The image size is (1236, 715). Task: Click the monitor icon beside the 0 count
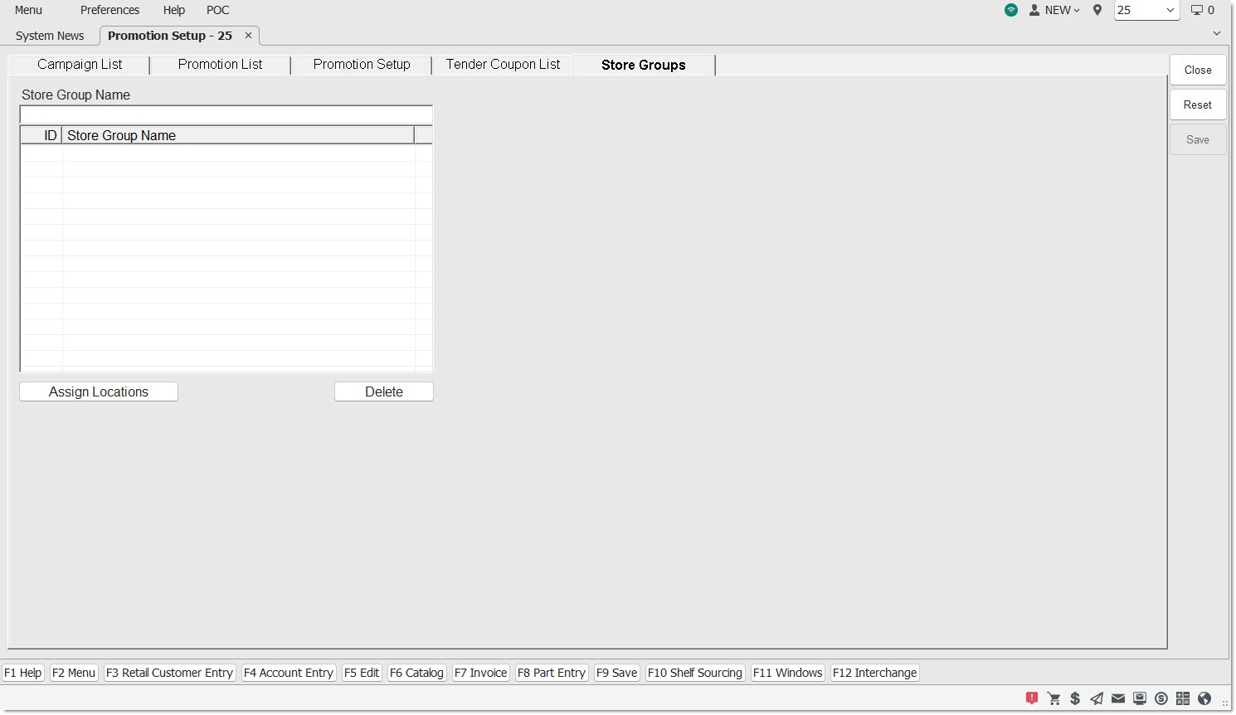click(1196, 10)
